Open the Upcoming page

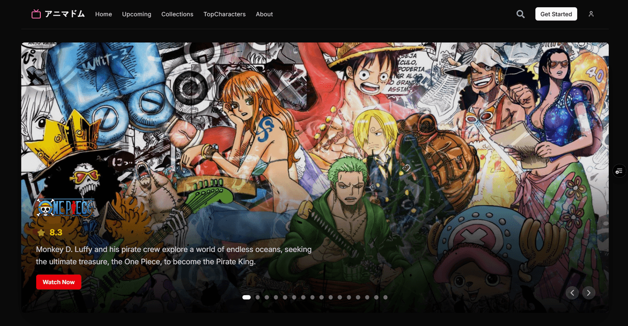pyautogui.click(x=137, y=14)
